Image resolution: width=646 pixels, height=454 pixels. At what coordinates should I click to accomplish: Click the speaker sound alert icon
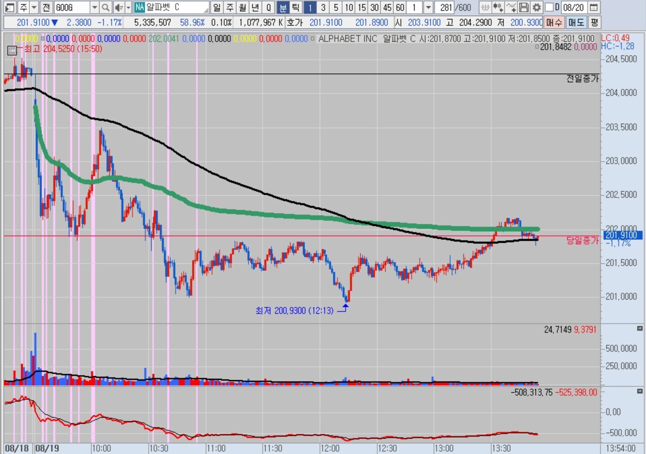tap(118, 8)
